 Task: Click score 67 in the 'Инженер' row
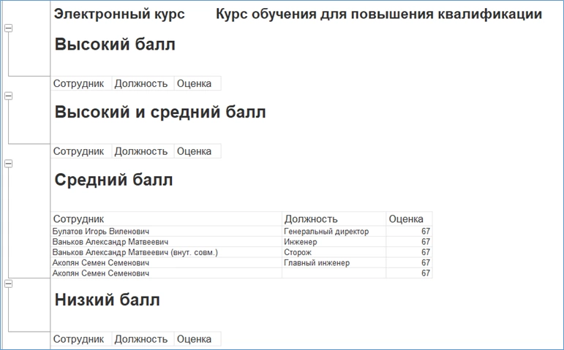(x=410, y=242)
